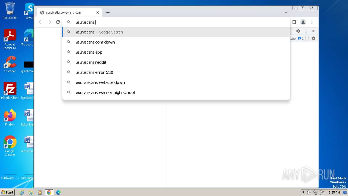Open CCleaner desktop shortcut
Viewport: 348px width, 196px height.
pos(10,64)
